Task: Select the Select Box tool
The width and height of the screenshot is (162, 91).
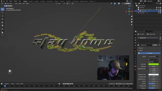Action: pos(3,9)
